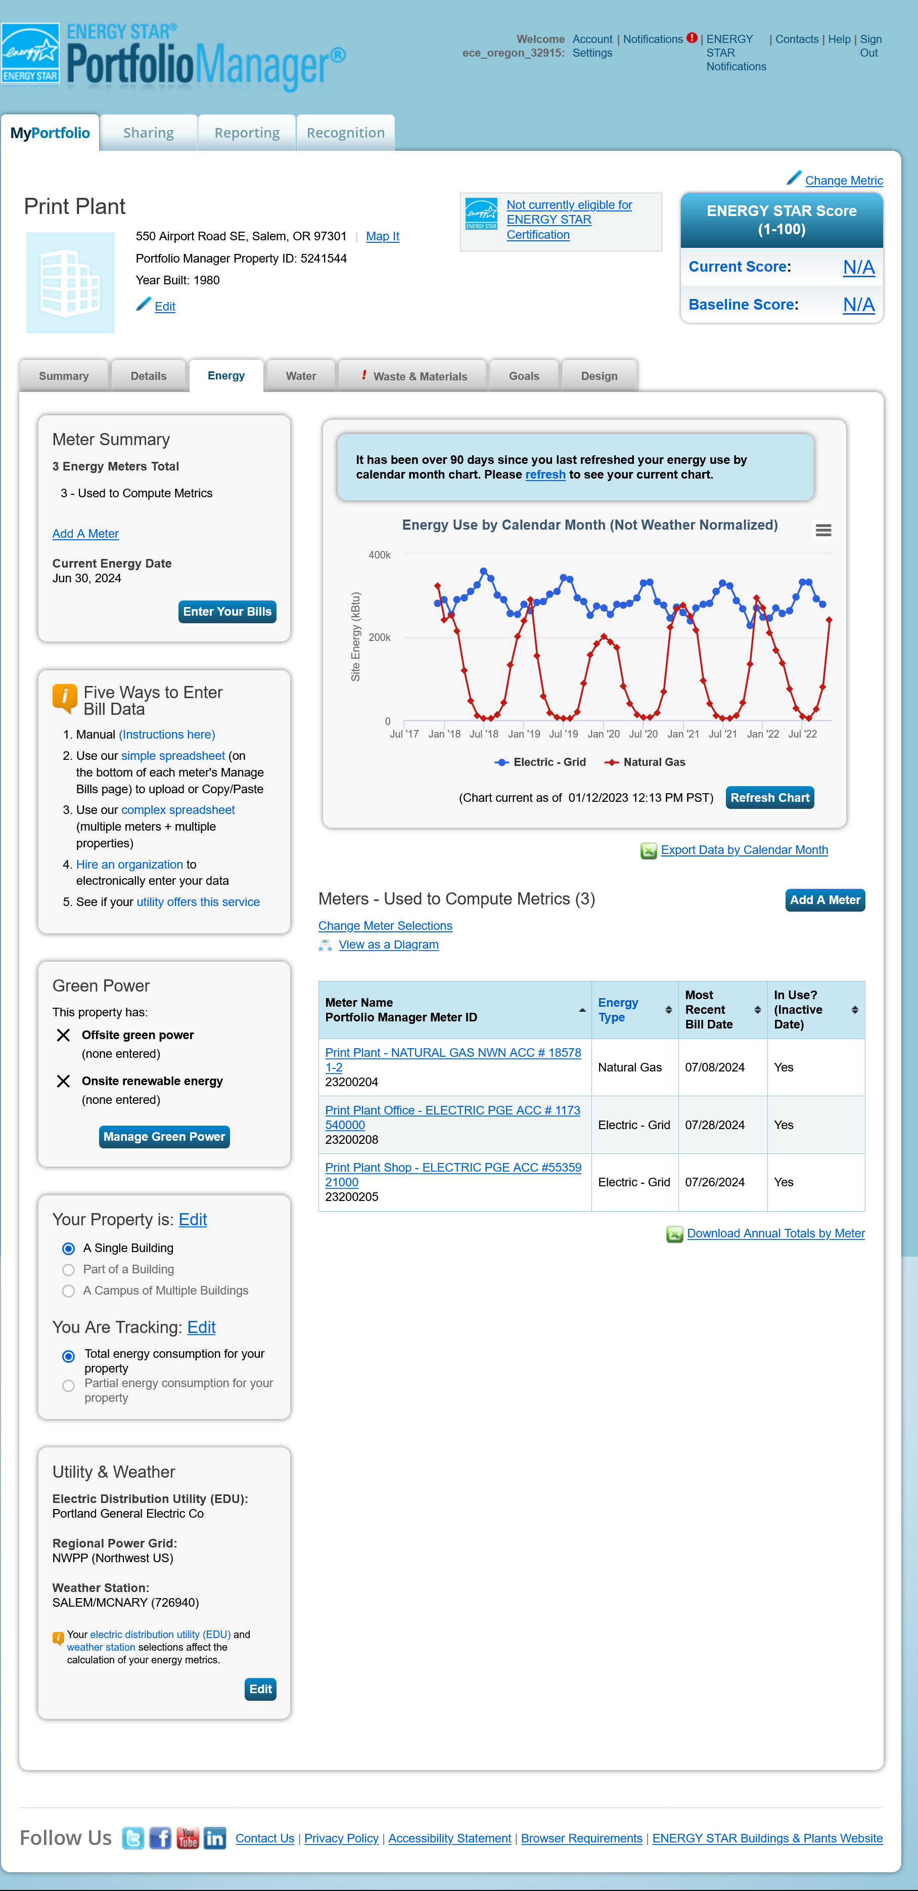Open the LinkedIn follow icon
The height and width of the screenshot is (1891, 918).
tap(215, 1838)
